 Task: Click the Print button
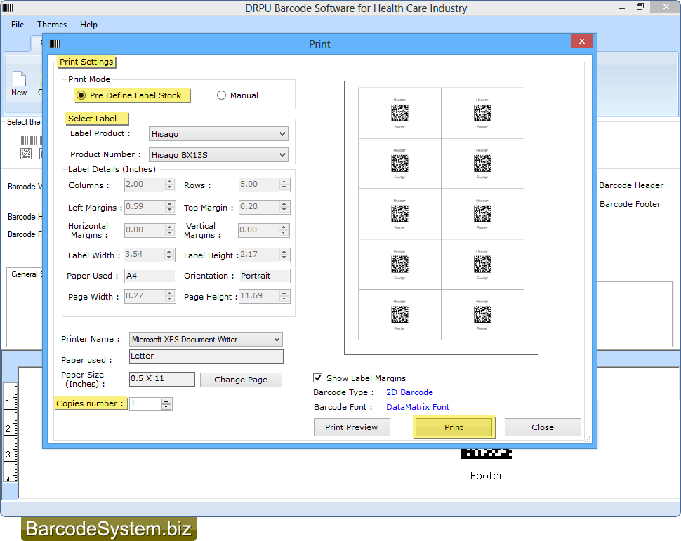454,427
